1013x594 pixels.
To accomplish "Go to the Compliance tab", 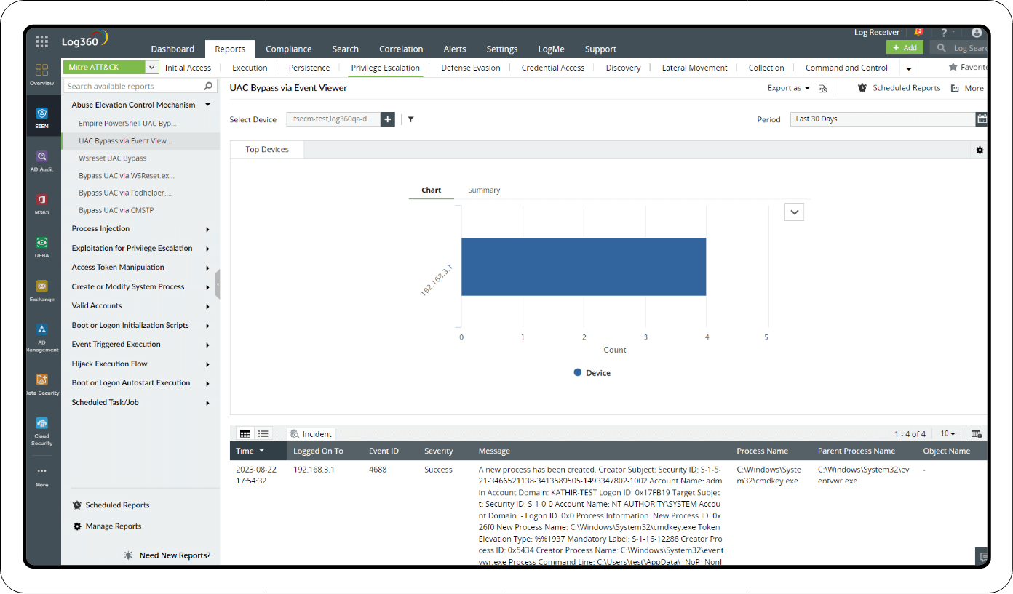I will (x=288, y=49).
